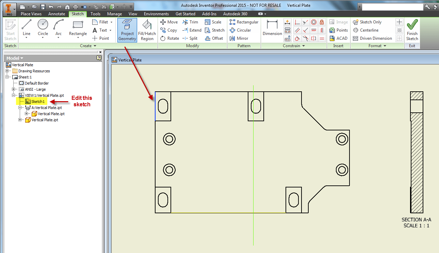Expand the Drawing Resources folder
This screenshot has height=253, width=439.
tap(7, 71)
